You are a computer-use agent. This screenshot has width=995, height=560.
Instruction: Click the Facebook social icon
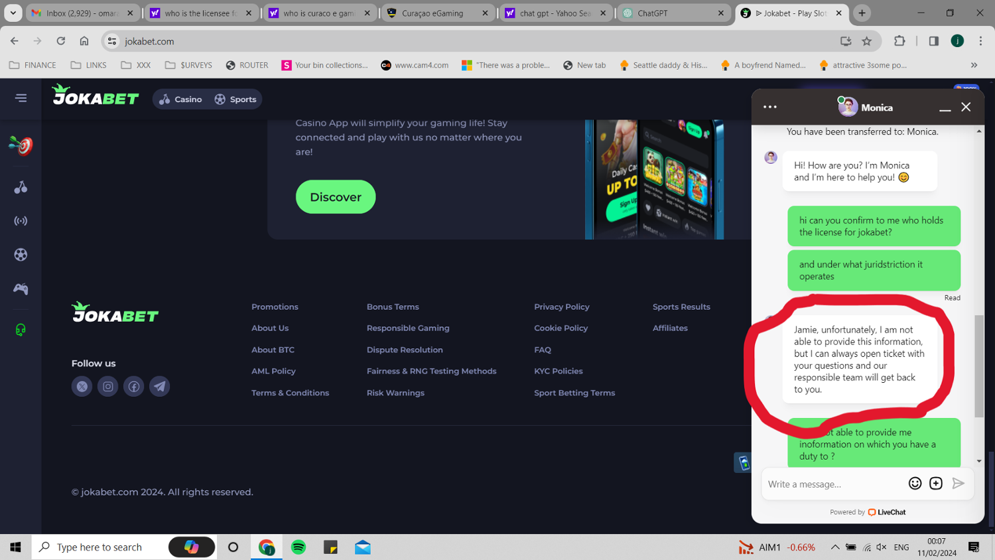pos(134,386)
